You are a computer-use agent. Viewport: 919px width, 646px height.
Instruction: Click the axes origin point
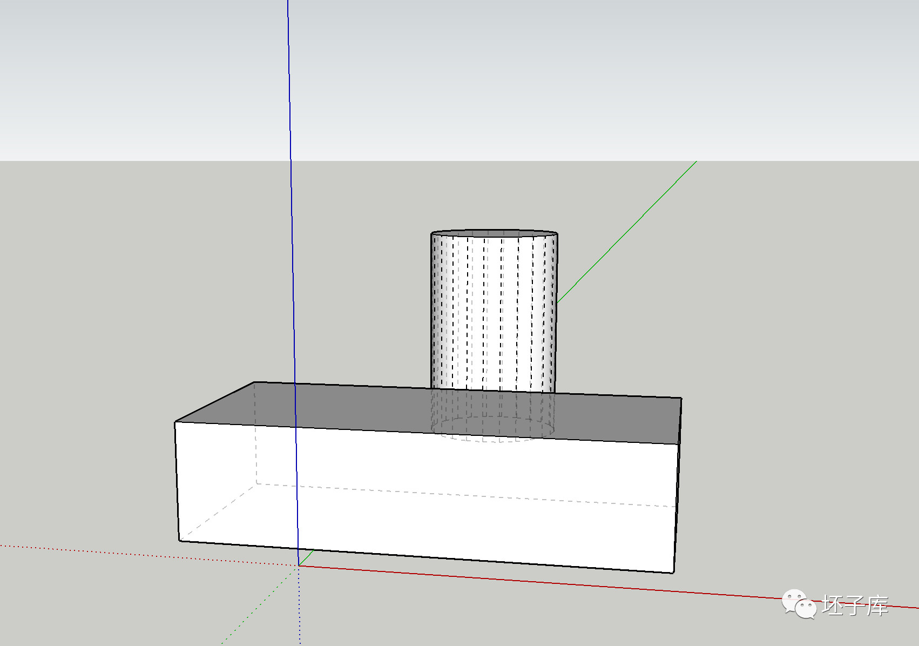[299, 566]
